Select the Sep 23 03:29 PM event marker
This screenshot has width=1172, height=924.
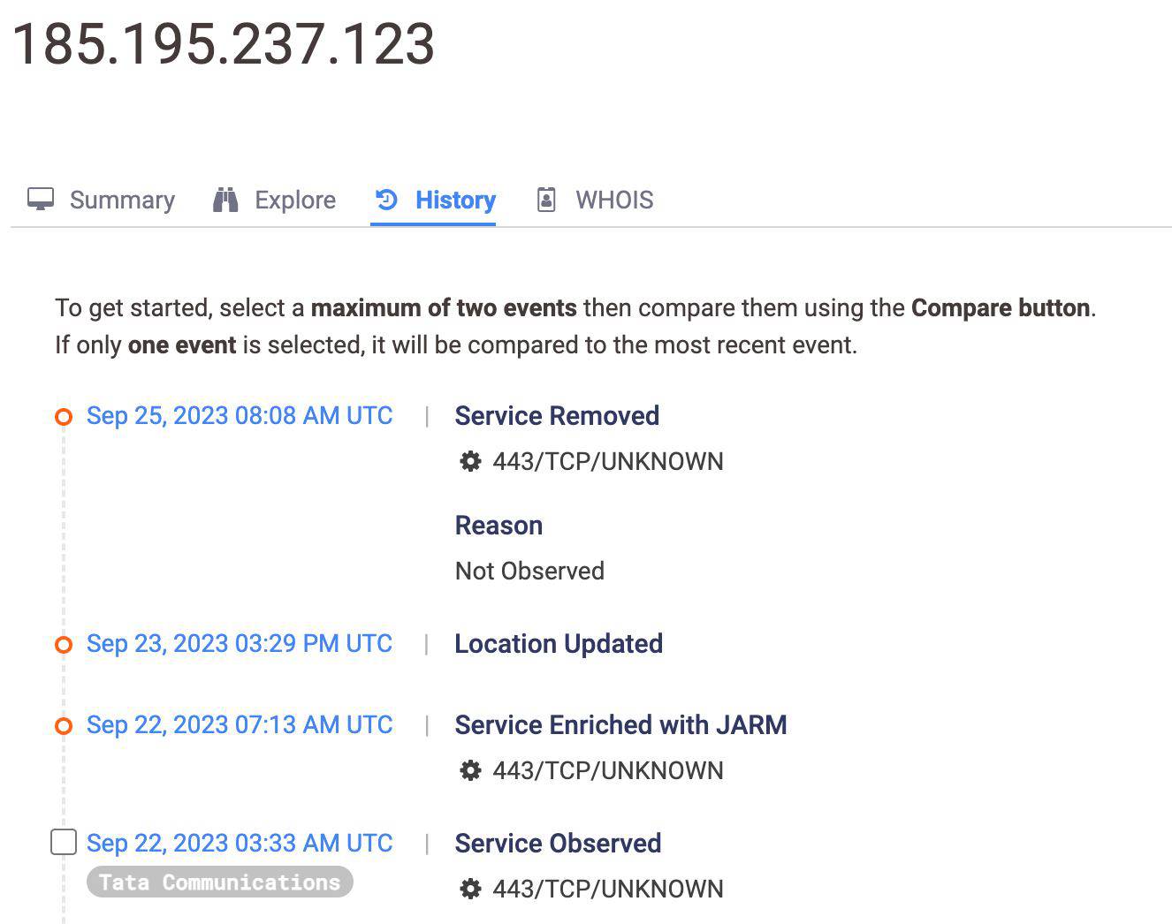pyautogui.click(x=64, y=645)
